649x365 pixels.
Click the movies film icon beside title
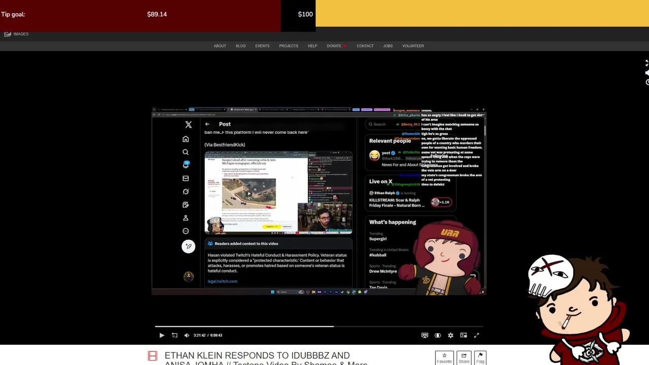click(153, 356)
